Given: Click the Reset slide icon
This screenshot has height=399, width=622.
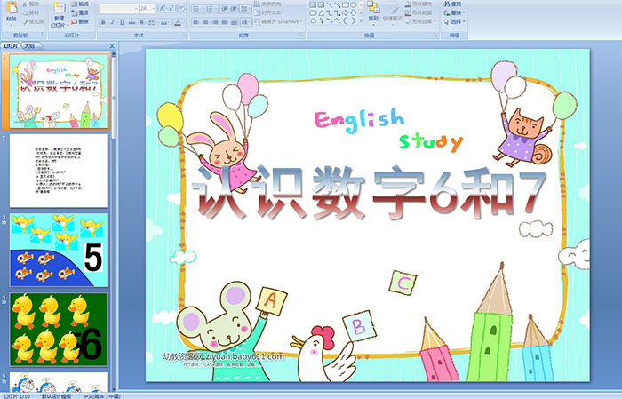Looking at the screenshot, I should (x=74, y=12).
